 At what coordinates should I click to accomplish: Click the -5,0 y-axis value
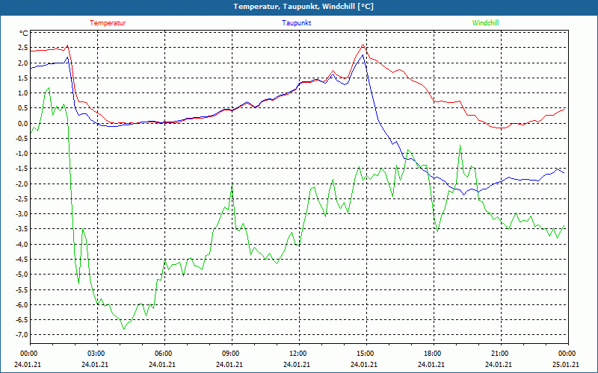pyautogui.click(x=22, y=275)
